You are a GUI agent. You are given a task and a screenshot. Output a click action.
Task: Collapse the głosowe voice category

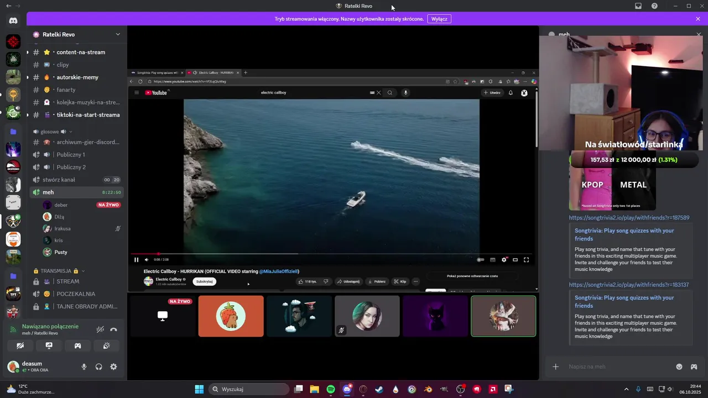pyautogui.click(x=53, y=132)
